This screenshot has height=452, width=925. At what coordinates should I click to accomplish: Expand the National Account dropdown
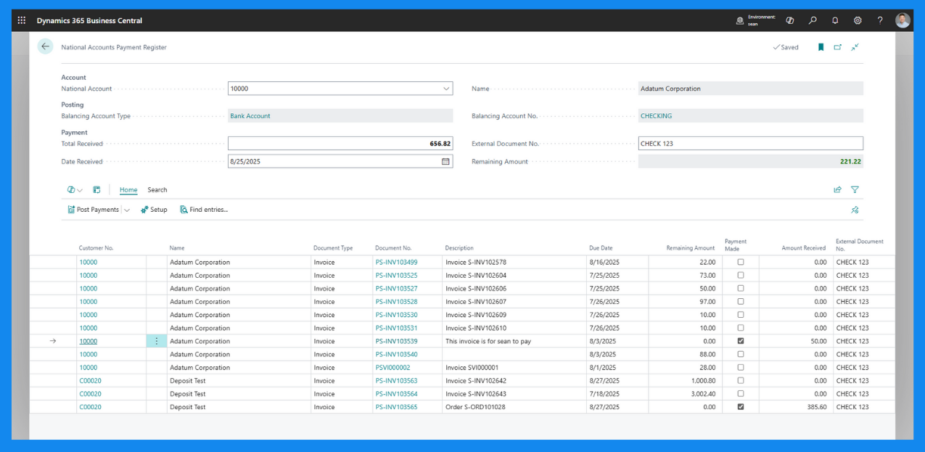point(445,89)
